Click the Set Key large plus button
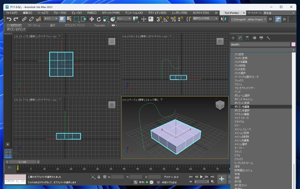300x189 pixels. pyautogui.click(x=222, y=179)
